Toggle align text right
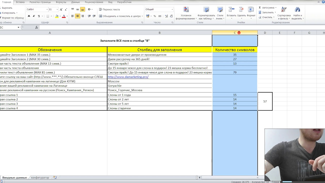The image size is (325, 183). (x=83, y=16)
